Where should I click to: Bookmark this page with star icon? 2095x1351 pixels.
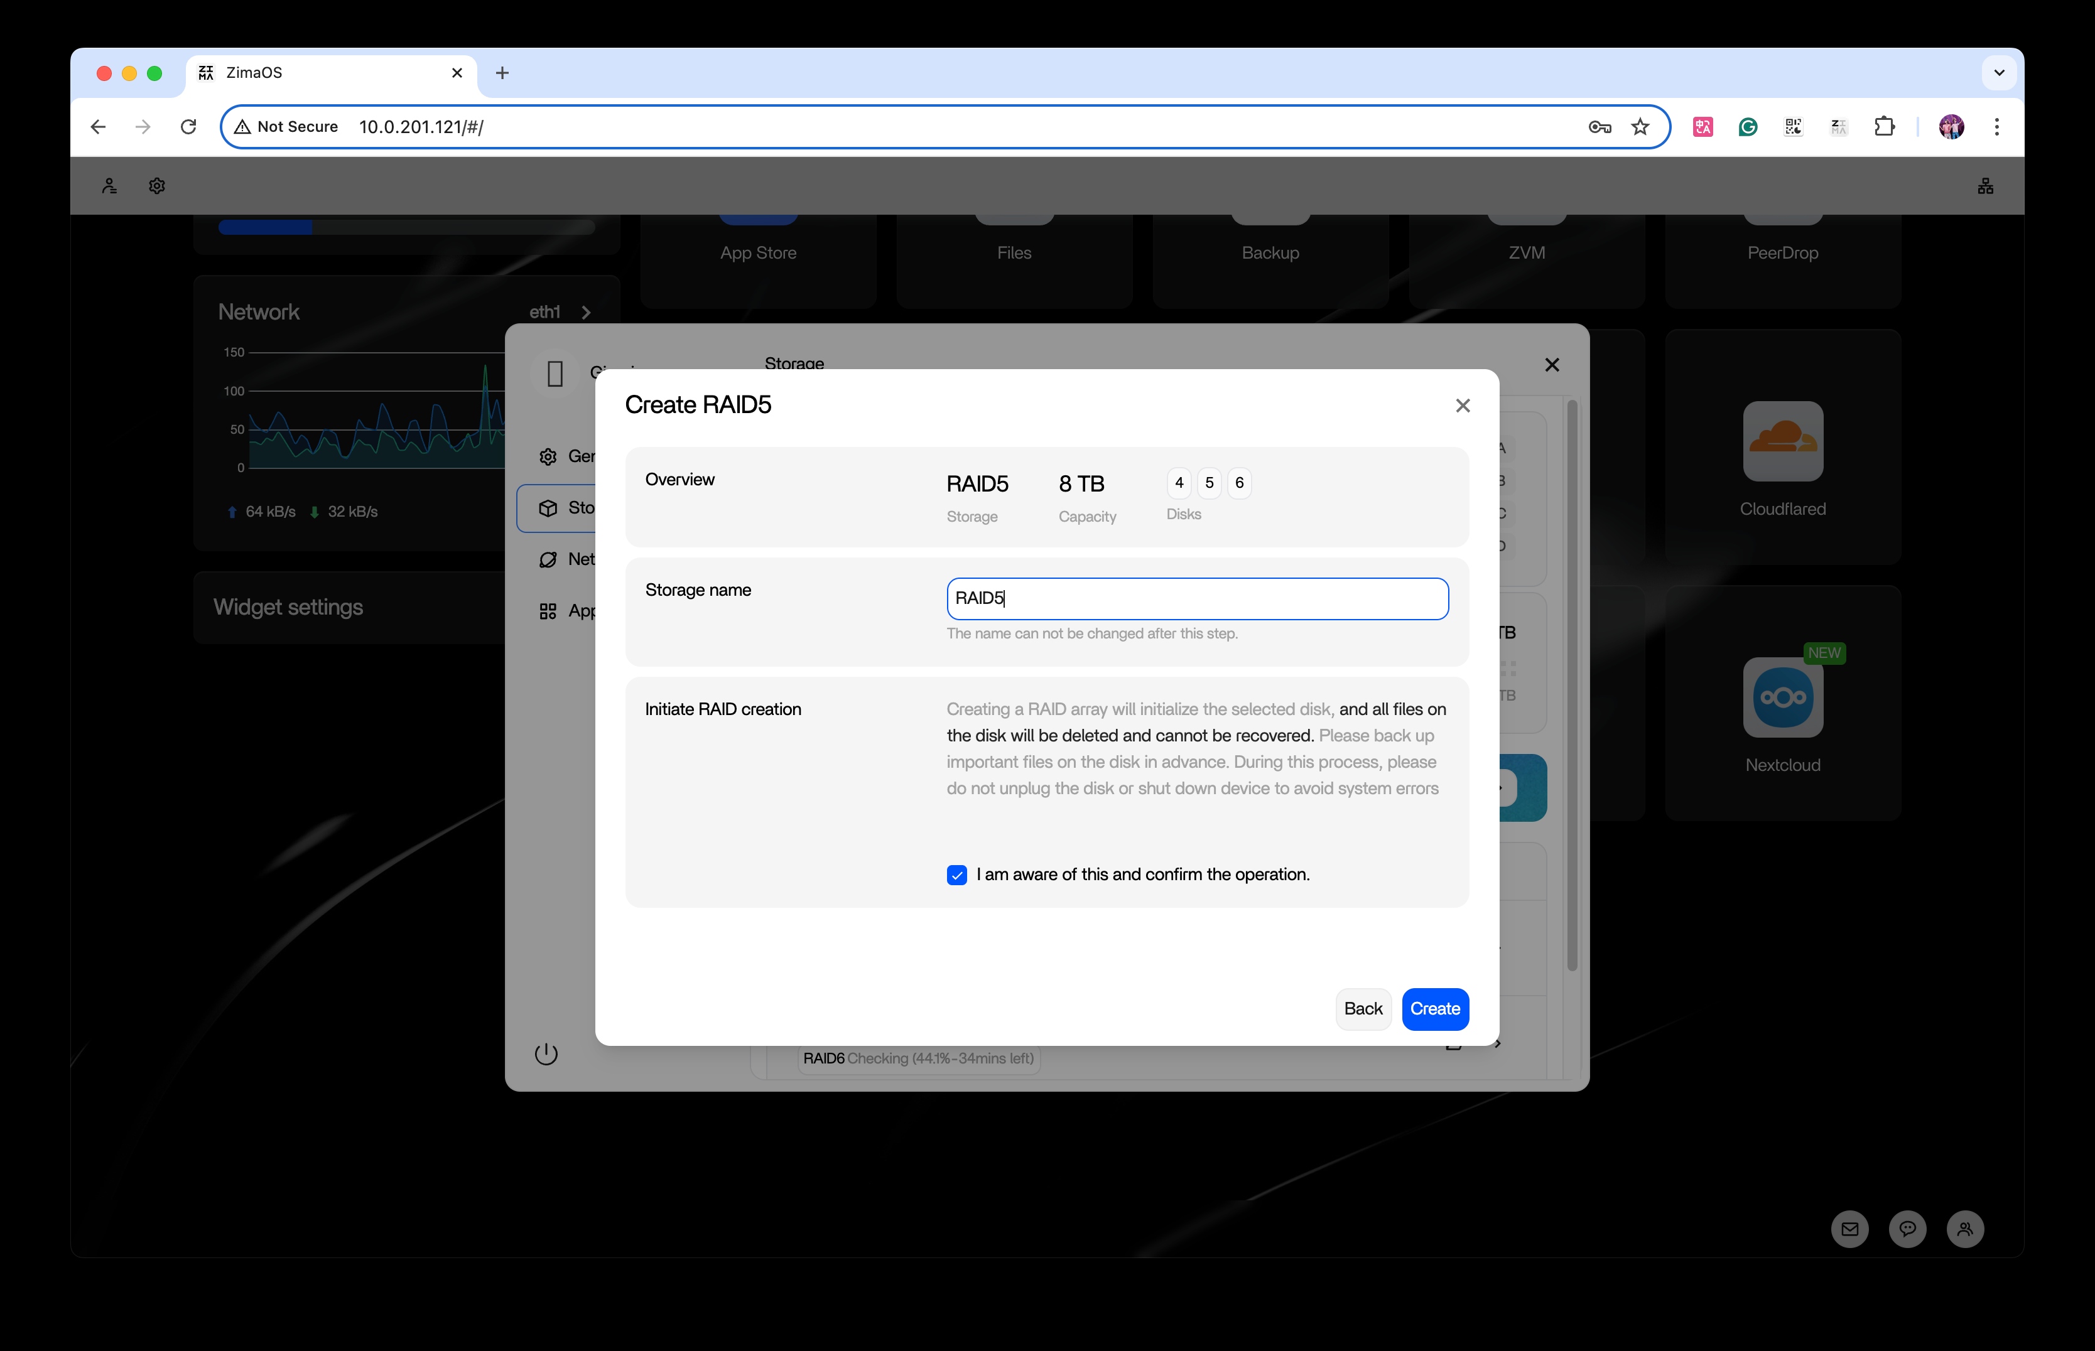[1640, 126]
